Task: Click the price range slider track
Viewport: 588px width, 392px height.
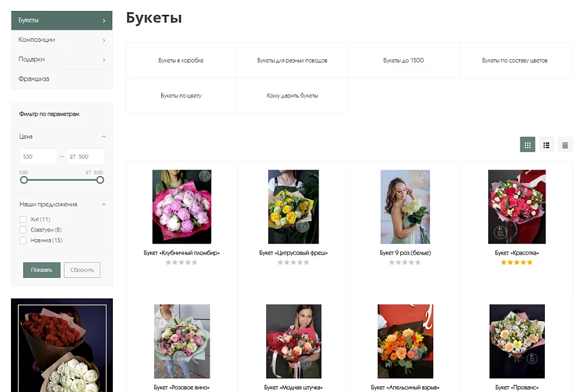Action: coord(62,180)
